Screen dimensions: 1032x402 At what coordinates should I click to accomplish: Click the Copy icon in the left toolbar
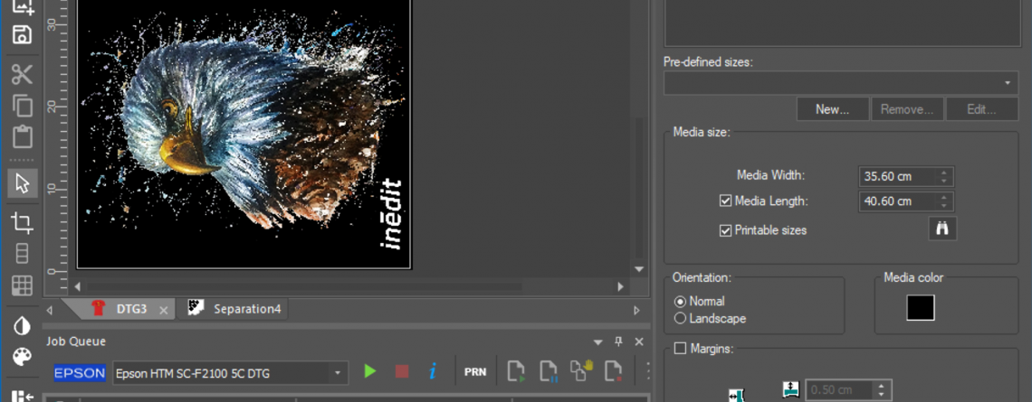tap(23, 106)
